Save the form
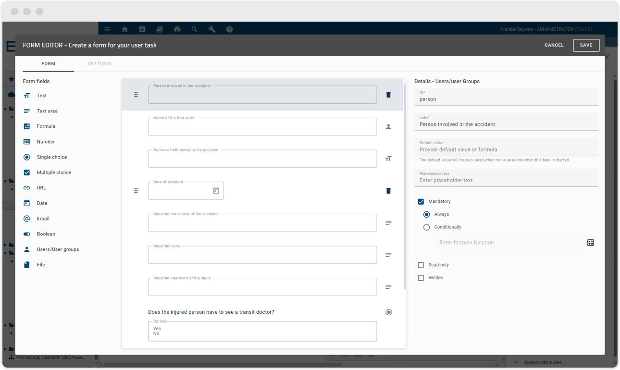Viewport: 620px width, 370px height. [x=586, y=45]
